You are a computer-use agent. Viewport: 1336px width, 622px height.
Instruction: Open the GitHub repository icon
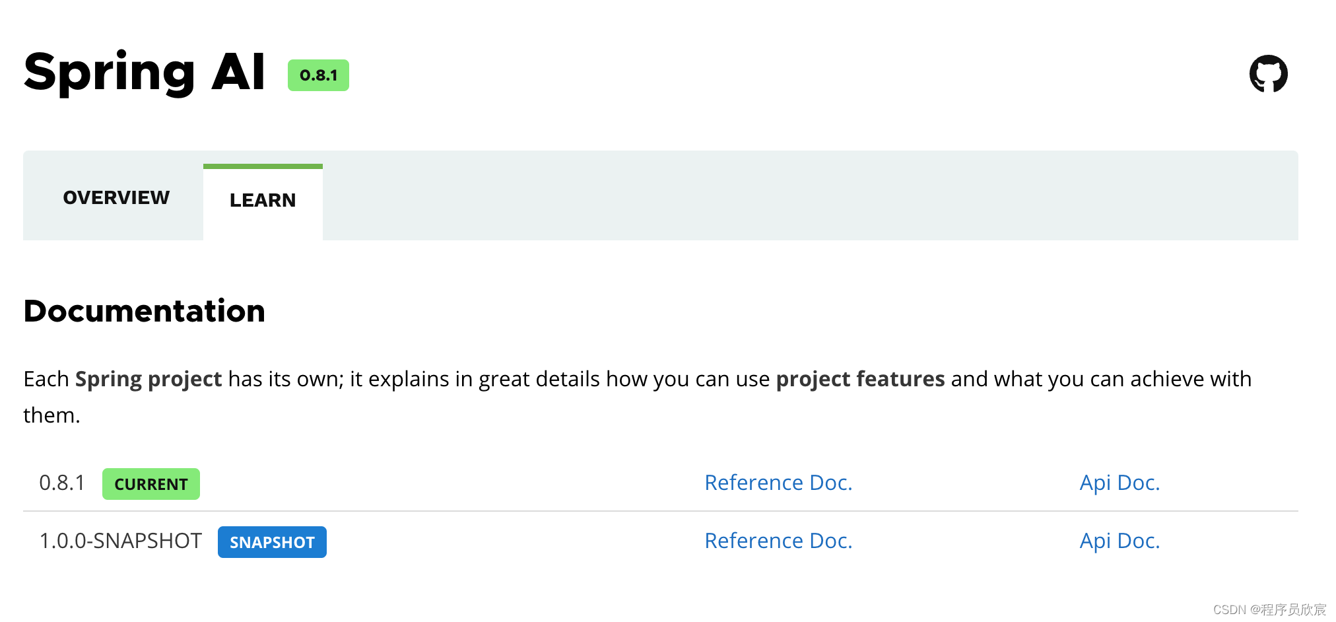pyautogui.click(x=1268, y=73)
